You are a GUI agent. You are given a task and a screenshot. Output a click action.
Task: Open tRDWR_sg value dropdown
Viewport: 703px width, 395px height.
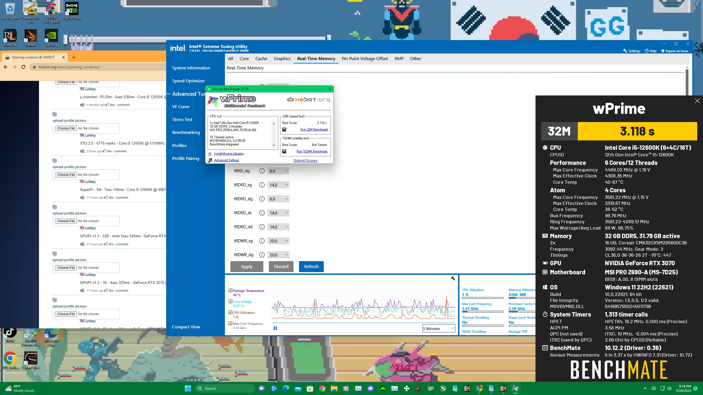click(x=278, y=241)
